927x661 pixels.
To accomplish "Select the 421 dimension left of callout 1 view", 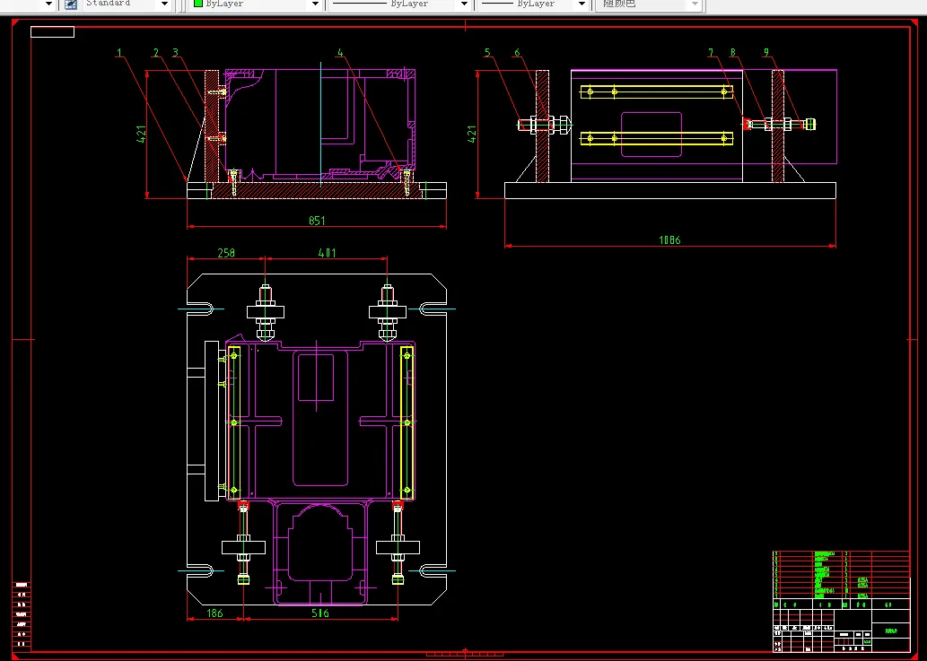I will (x=141, y=135).
